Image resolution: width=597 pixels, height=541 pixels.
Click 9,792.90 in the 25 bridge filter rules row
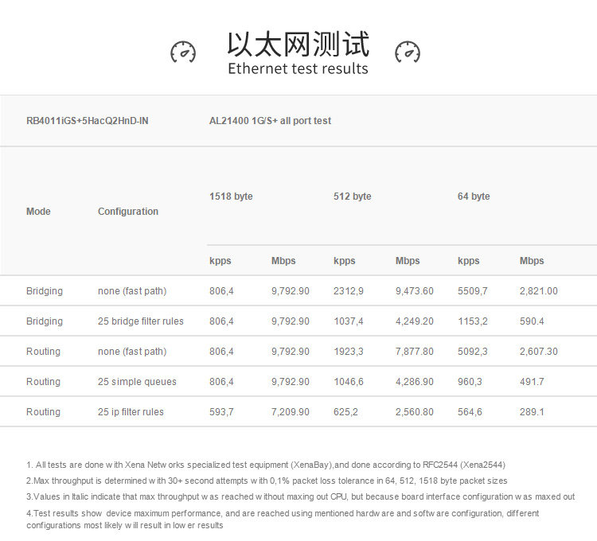[291, 321]
